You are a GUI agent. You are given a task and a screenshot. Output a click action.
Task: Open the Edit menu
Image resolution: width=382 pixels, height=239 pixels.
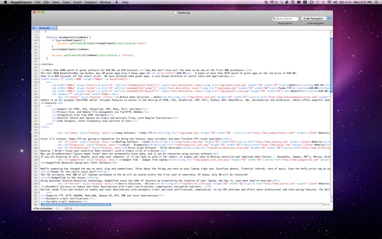[x=46, y=2]
